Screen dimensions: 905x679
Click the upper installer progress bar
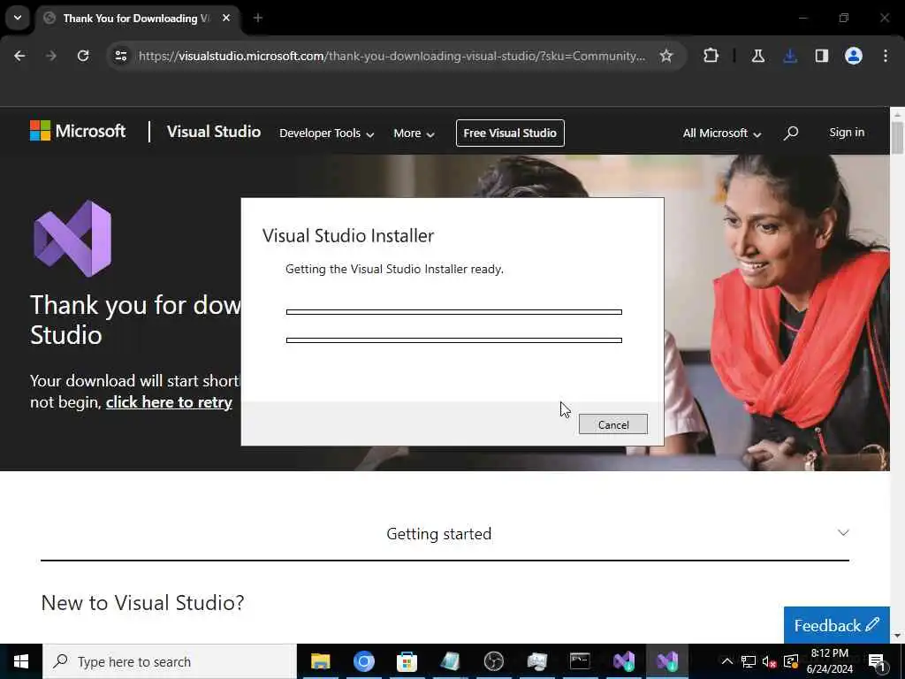[453, 312]
